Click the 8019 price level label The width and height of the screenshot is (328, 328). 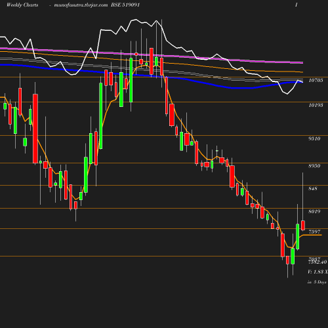tap(314, 211)
